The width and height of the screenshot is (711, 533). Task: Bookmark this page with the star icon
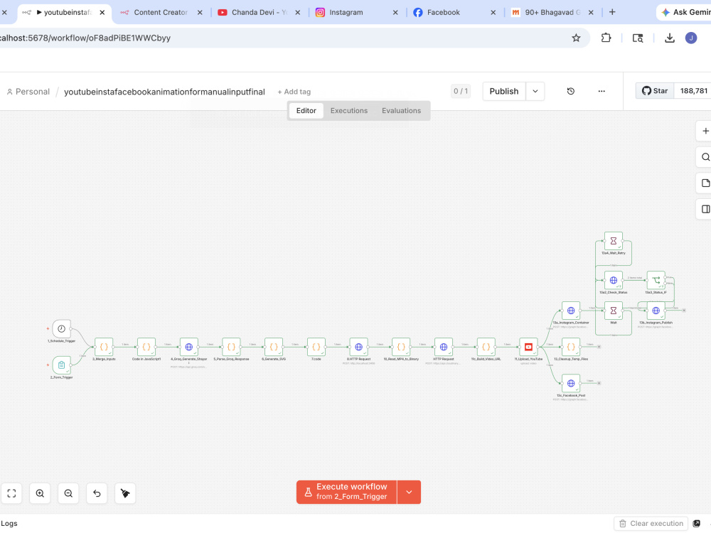[x=576, y=38]
